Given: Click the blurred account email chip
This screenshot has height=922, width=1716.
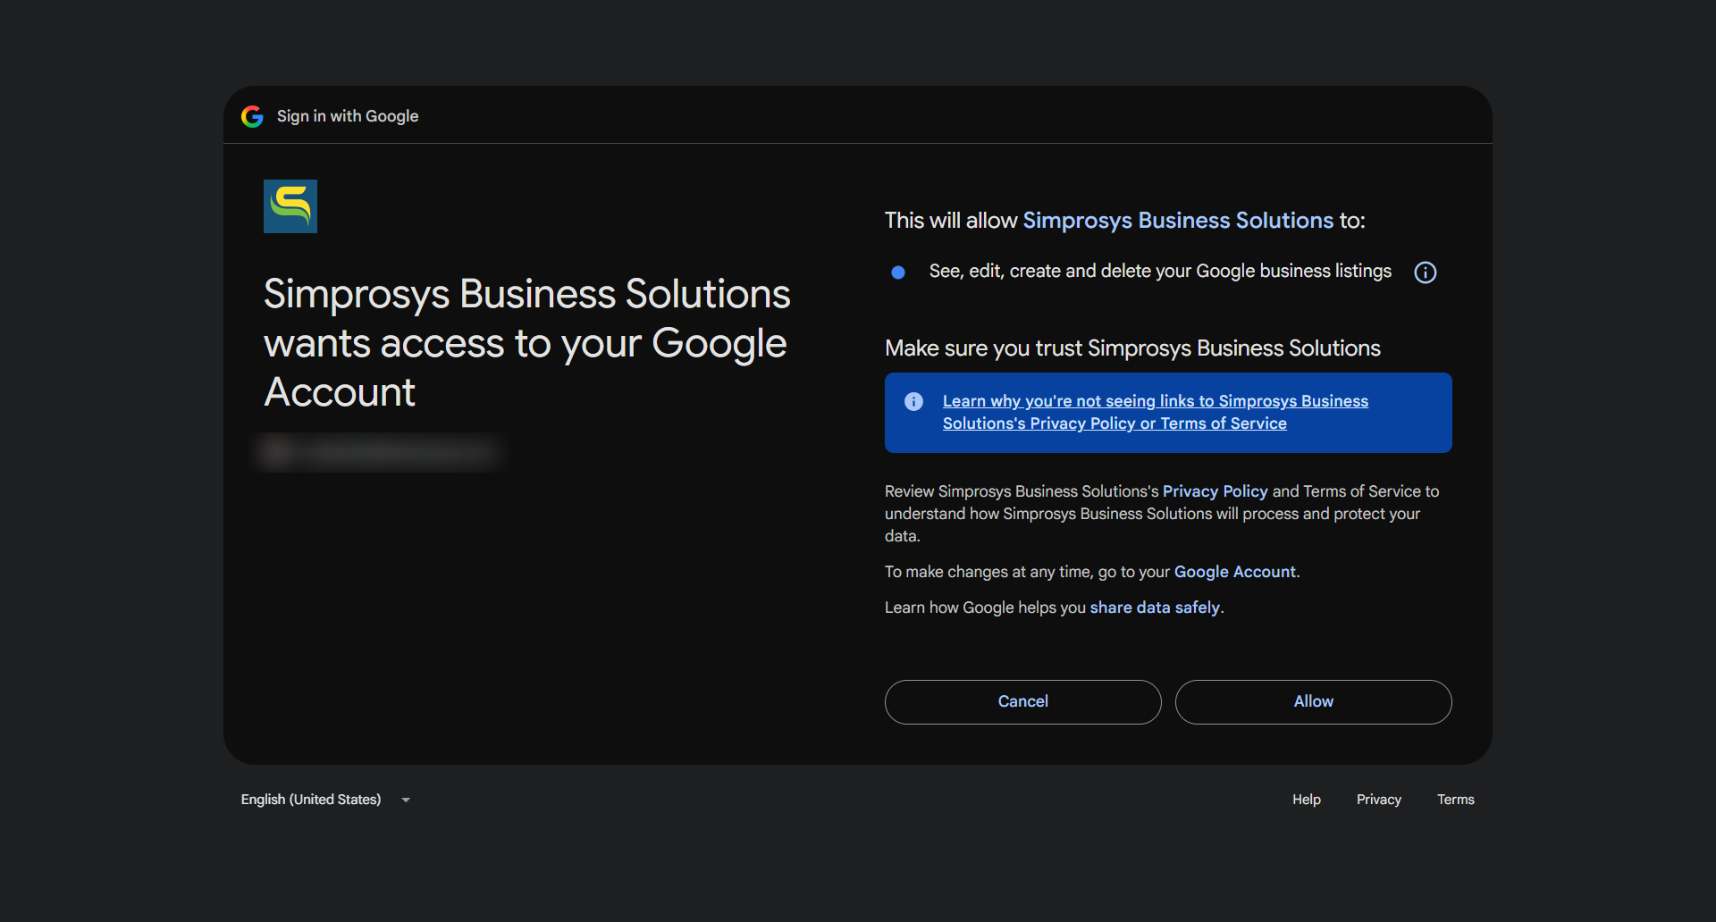Looking at the screenshot, I should (380, 452).
